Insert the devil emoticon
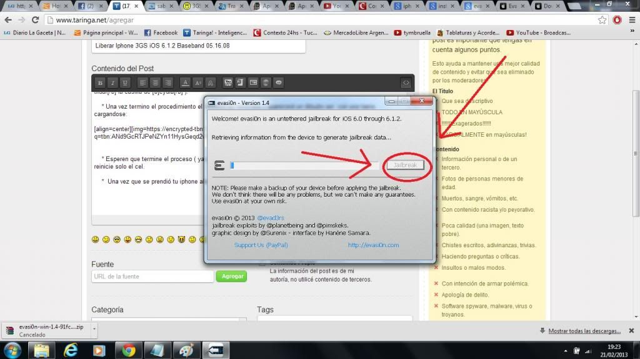Image resolution: width=640 pixels, height=359 pixels. [x=181, y=240]
